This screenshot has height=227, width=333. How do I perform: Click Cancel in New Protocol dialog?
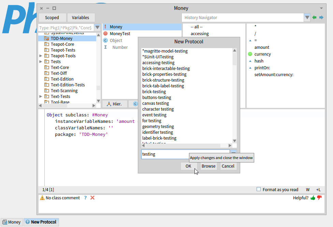pyautogui.click(x=228, y=166)
